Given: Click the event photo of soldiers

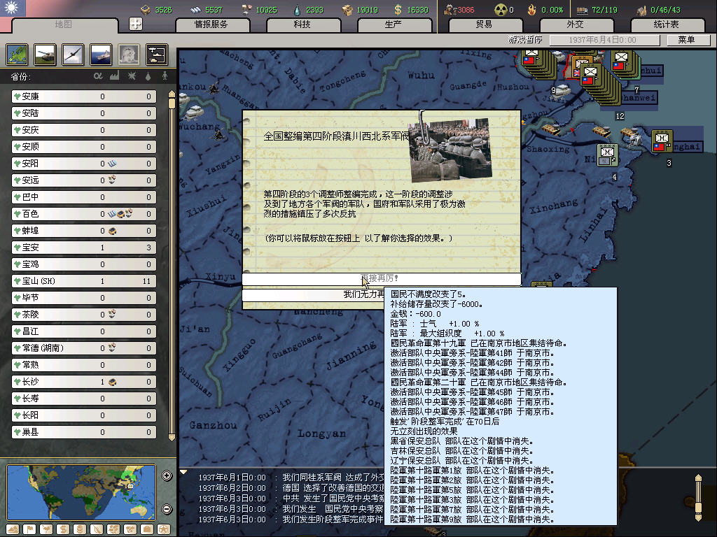Looking at the screenshot, I should (x=450, y=150).
